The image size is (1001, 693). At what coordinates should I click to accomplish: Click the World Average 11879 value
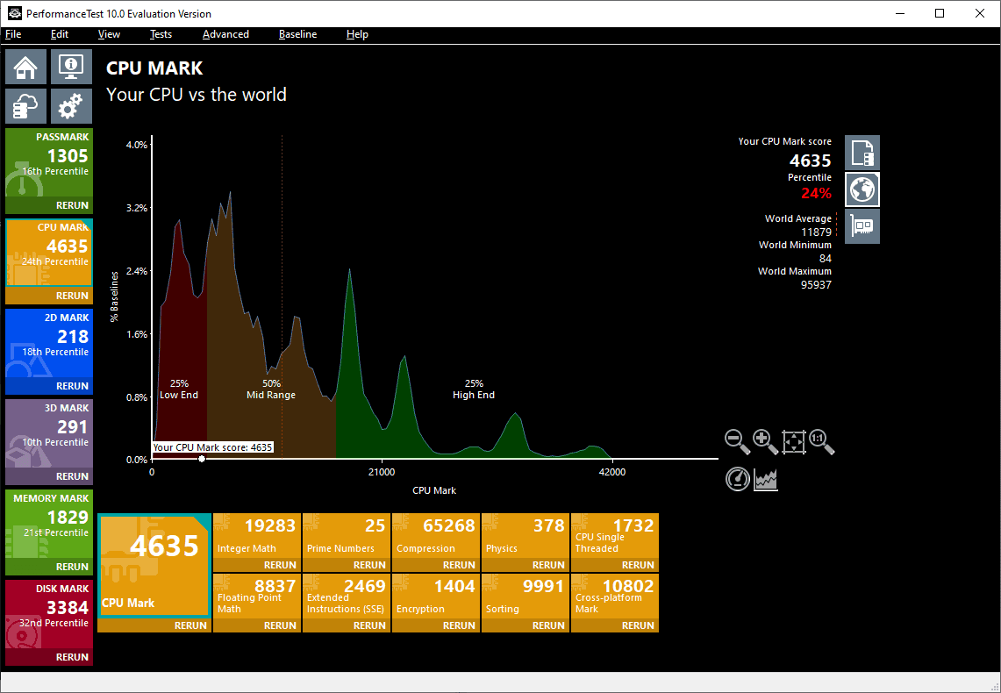pyautogui.click(x=817, y=232)
